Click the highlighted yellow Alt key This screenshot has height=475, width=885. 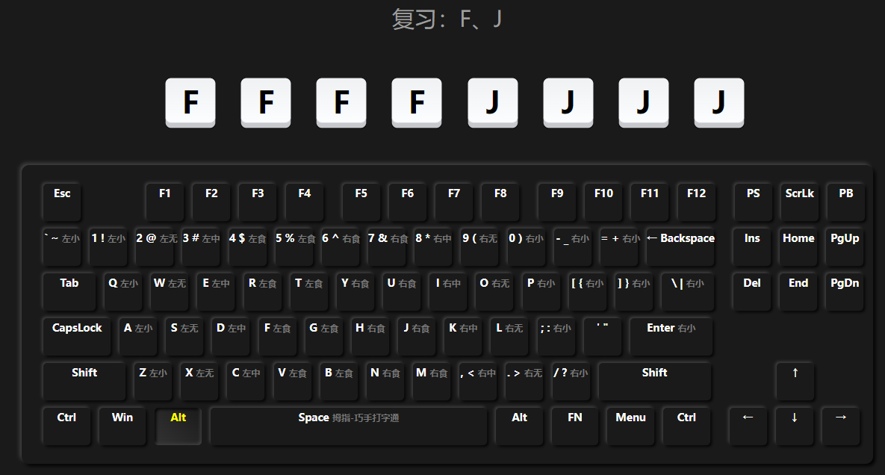(178, 425)
